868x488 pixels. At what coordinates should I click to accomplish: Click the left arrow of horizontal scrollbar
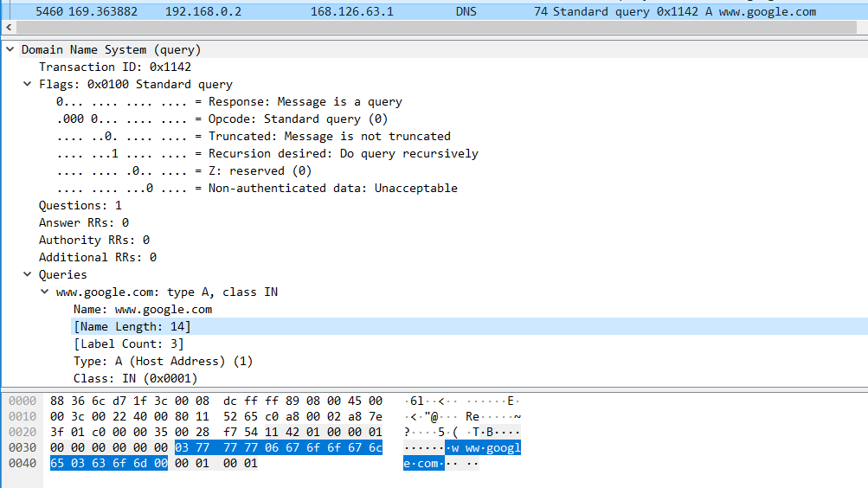(9, 27)
